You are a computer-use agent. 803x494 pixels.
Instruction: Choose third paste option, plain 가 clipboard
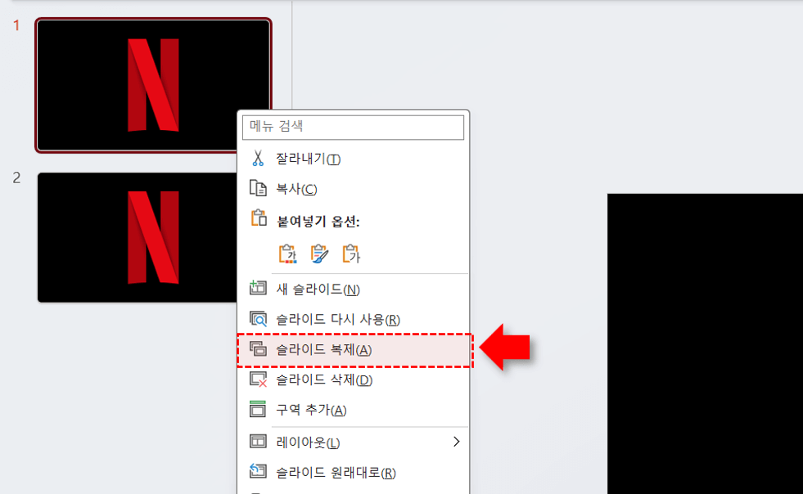pos(351,254)
